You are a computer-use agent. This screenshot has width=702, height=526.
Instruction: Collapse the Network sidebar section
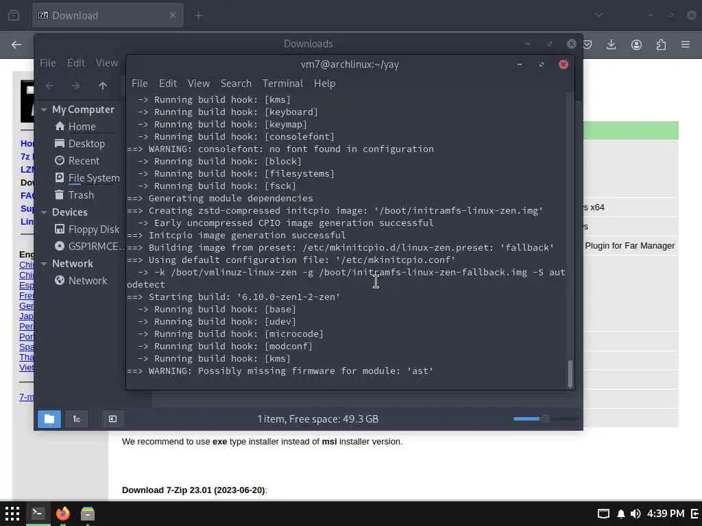[x=44, y=264]
